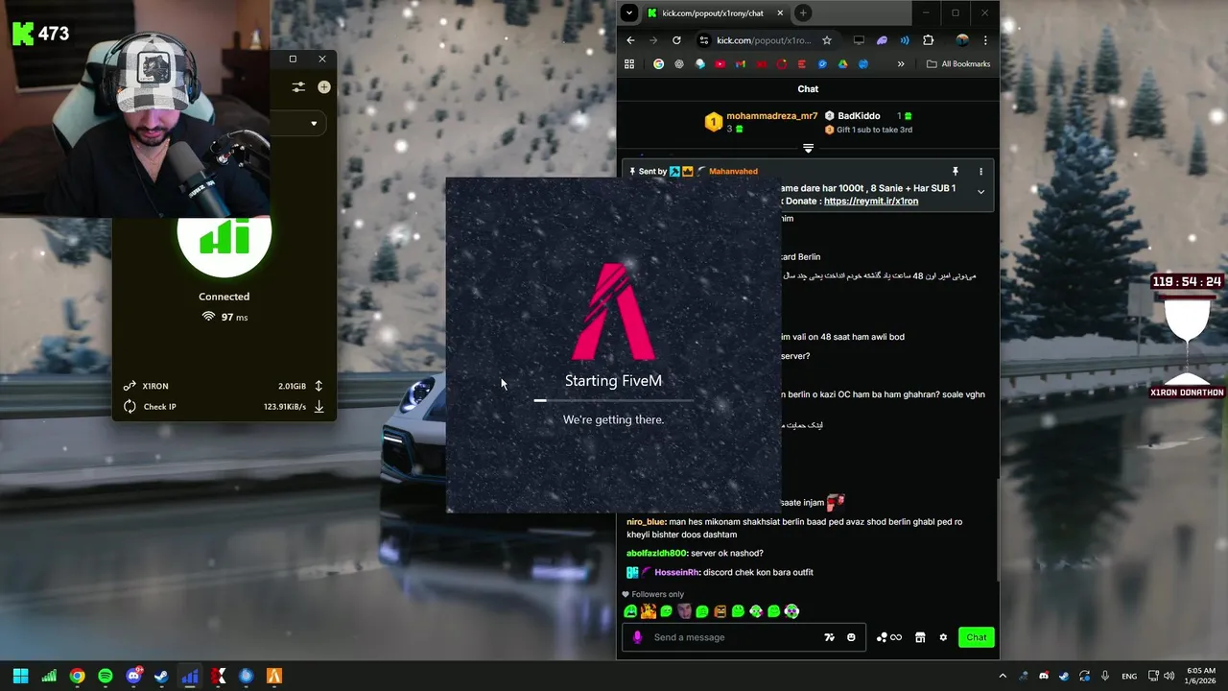Image resolution: width=1228 pixels, height=691 pixels.
Task: Click the green Chat send button
Action: click(x=976, y=637)
